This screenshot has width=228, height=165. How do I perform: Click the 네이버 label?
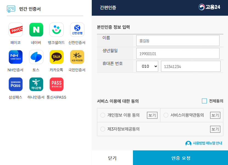tap(36, 43)
